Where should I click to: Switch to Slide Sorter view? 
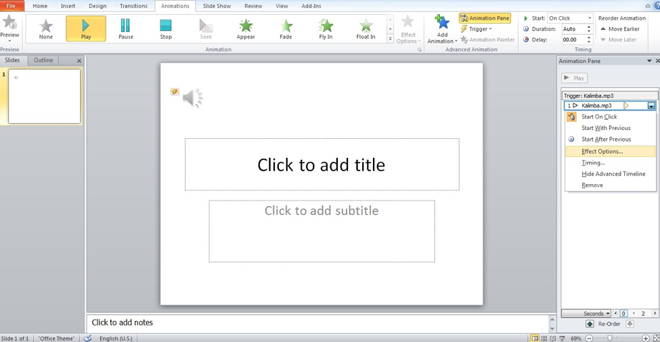click(x=544, y=338)
